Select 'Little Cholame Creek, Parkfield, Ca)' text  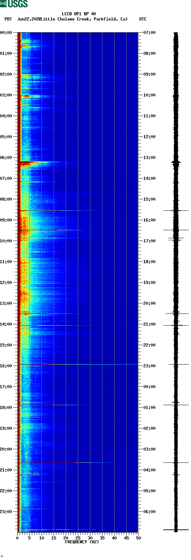[84, 19]
